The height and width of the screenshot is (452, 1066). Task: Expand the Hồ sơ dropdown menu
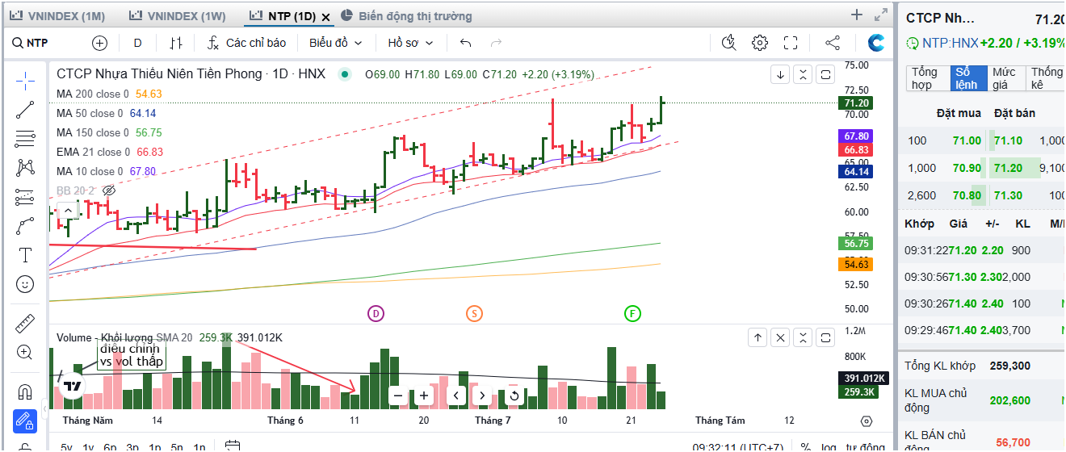click(x=410, y=43)
